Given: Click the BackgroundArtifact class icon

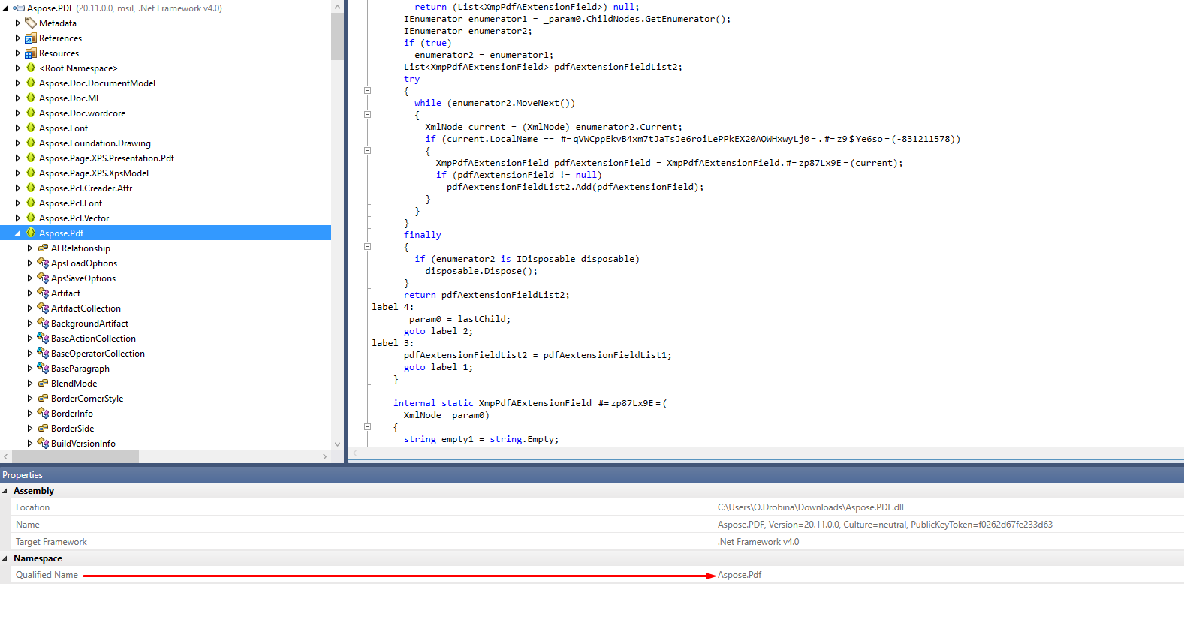Looking at the screenshot, I should pyautogui.click(x=43, y=323).
